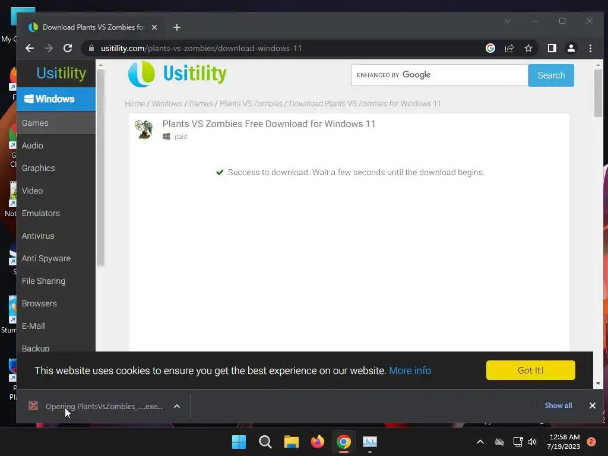Click the Plants VS Zombies game thumbnail

tap(144, 129)
